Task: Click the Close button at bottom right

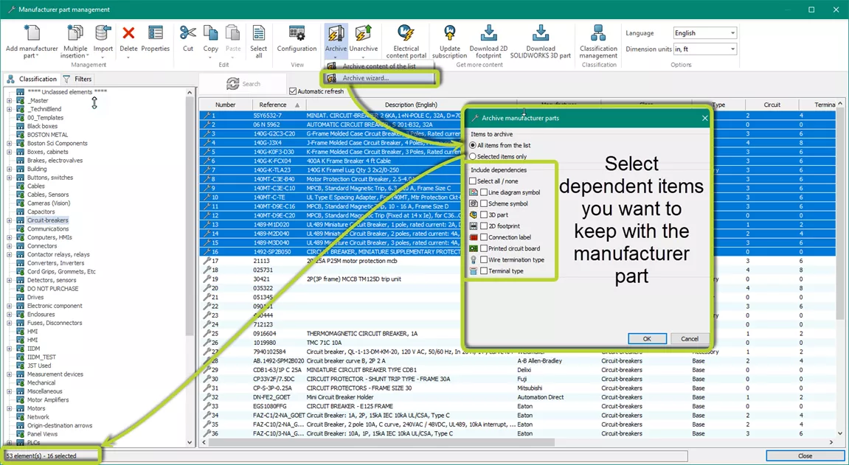Action: point(804,455)
